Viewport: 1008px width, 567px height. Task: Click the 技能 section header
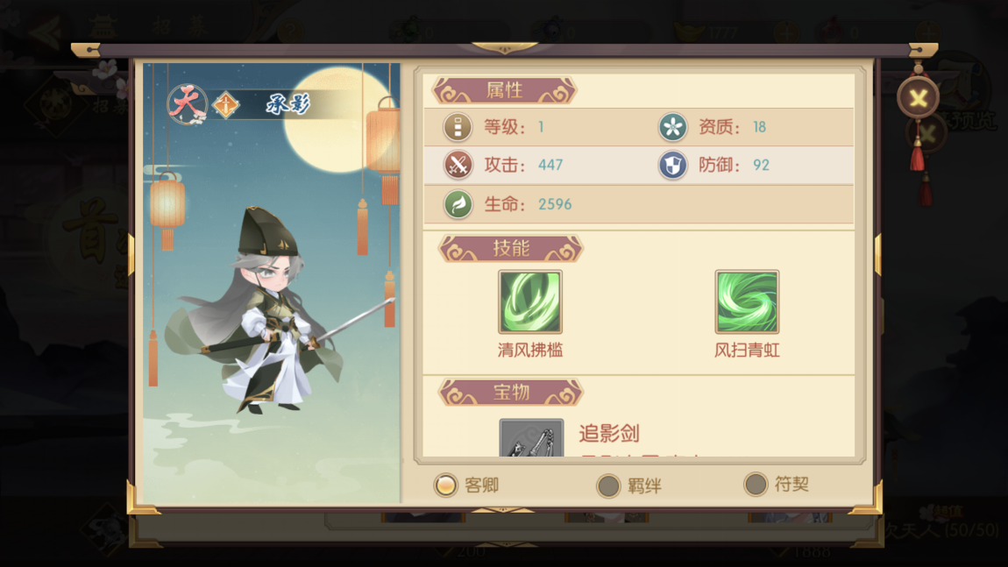pos(511,248)
